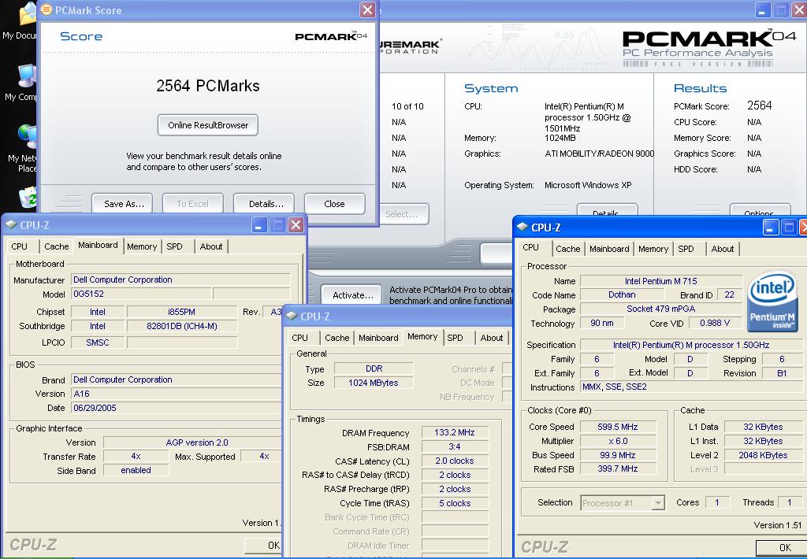Click the DRAM Frequency value 133.2 MHz
This screenshot has width=807, height=559.
(454, 432)
